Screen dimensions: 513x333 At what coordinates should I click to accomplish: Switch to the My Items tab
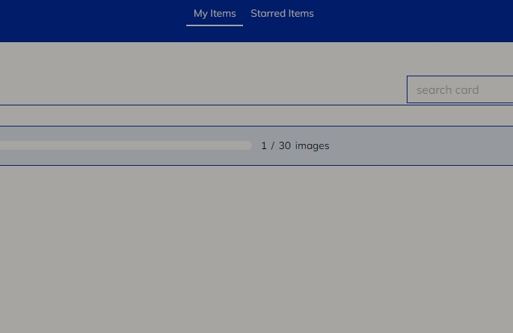215,13
